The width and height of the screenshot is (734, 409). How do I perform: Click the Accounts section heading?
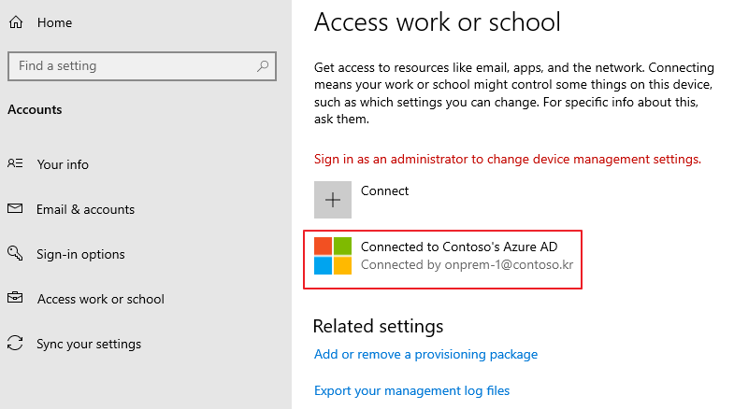(35, 109)
